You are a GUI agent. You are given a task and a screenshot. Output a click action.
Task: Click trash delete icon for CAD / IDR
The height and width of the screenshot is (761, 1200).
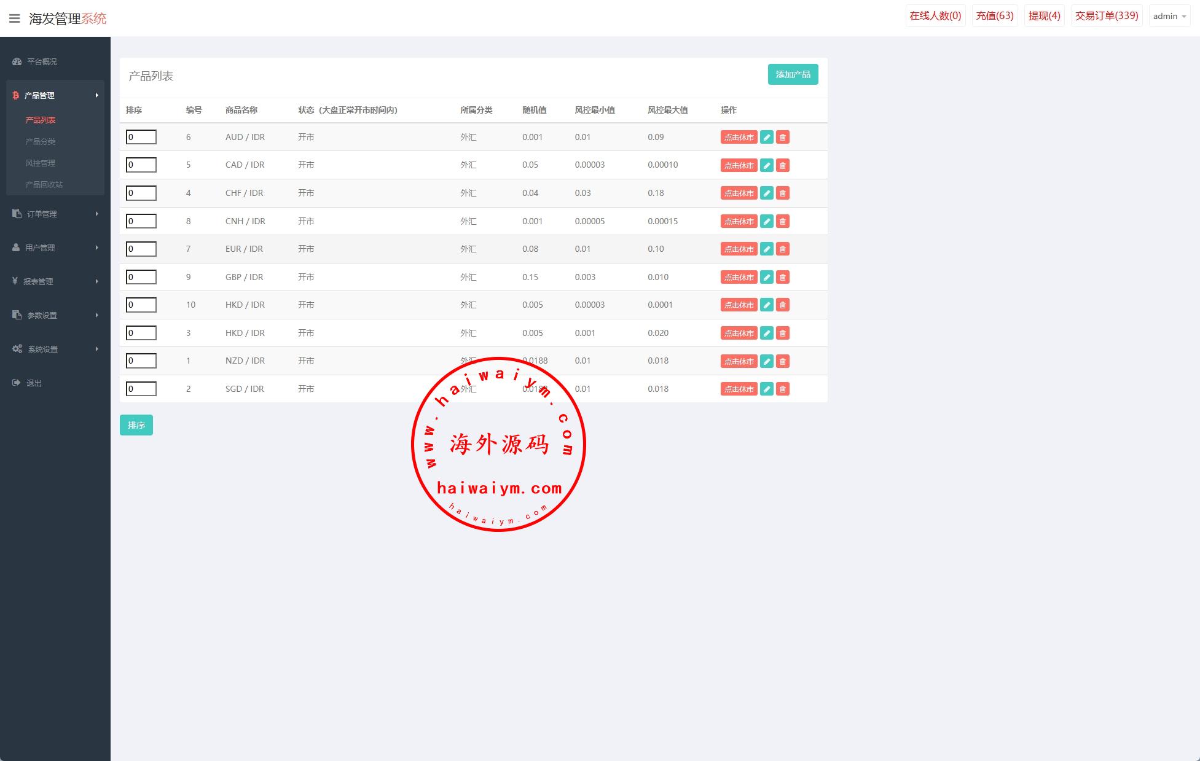[x=782, y=165]
